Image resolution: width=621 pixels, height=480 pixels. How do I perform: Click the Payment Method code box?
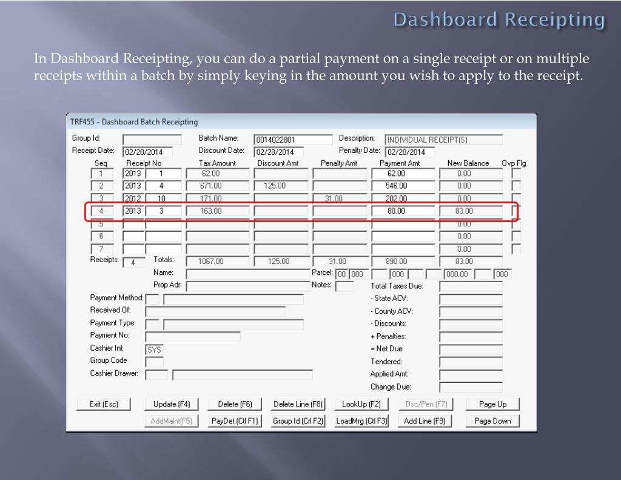(x=152, y=299)
